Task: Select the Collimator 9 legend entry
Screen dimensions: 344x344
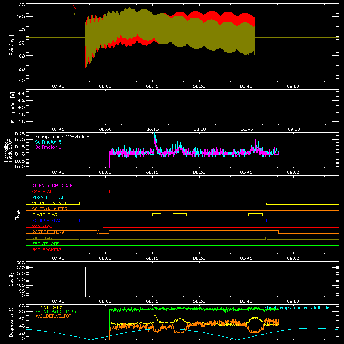Action: point(48,147)
